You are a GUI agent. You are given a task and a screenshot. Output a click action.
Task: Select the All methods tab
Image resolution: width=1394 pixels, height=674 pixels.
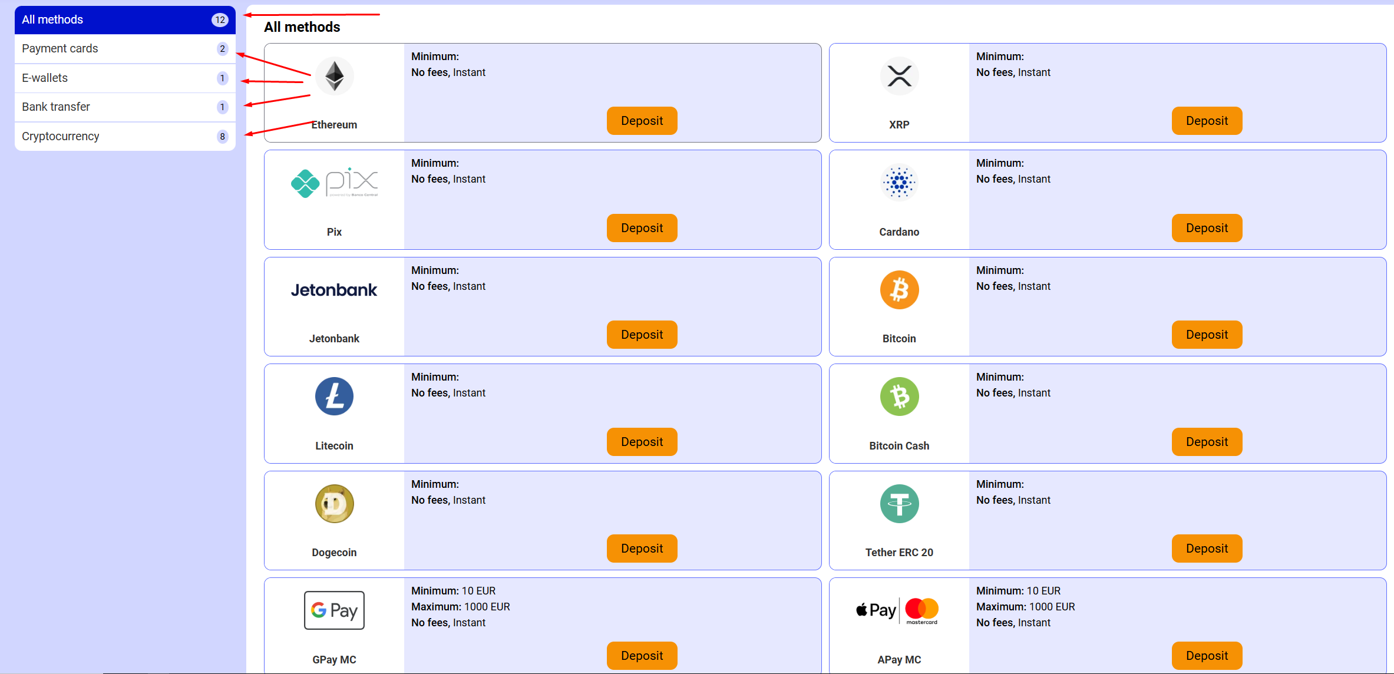(125, 19)
